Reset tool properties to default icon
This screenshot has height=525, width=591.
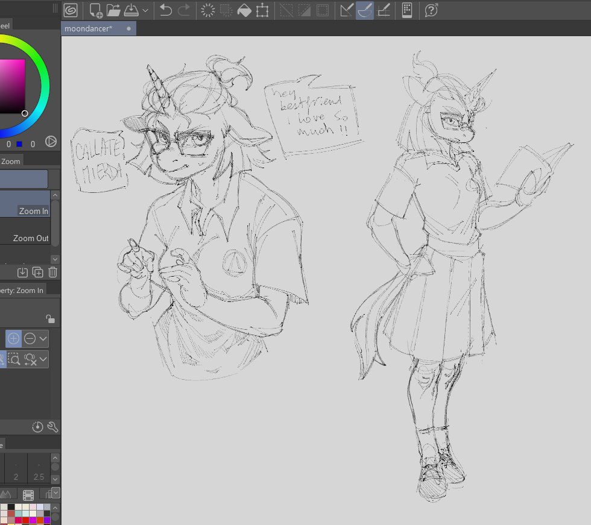pos(37,427)
